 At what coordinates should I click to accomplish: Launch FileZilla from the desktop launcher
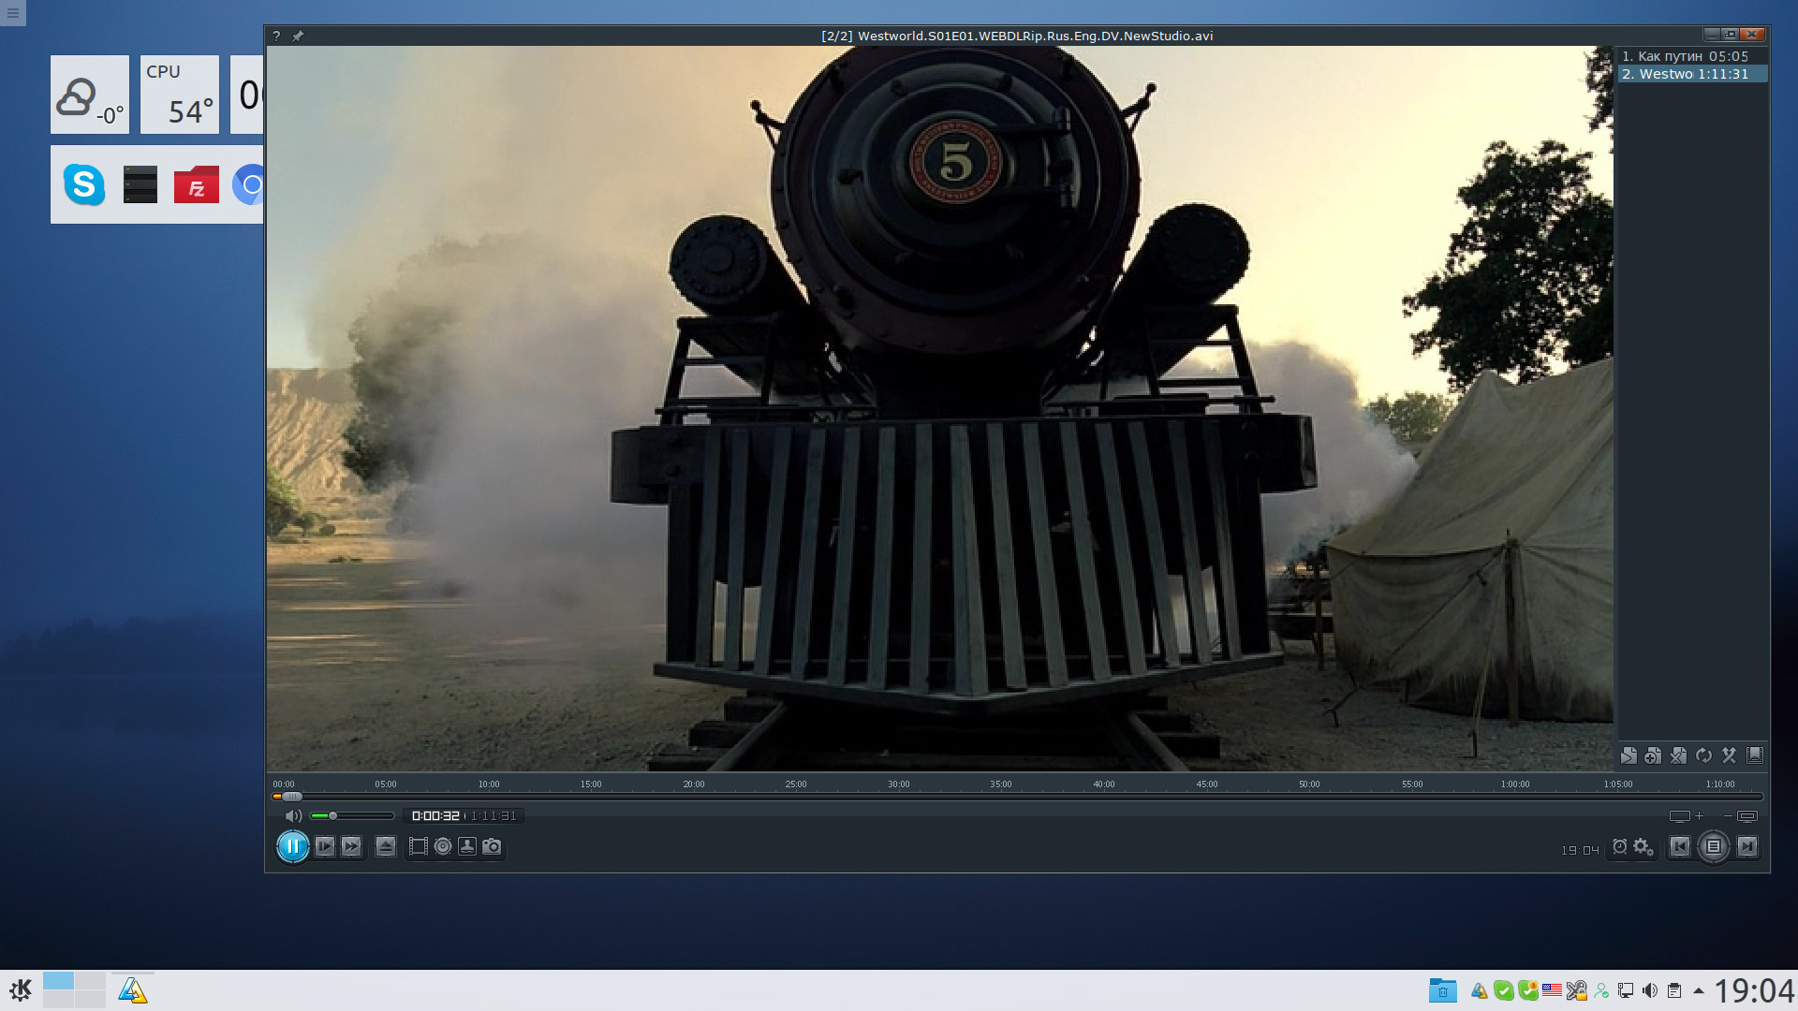tap(197, 184)
